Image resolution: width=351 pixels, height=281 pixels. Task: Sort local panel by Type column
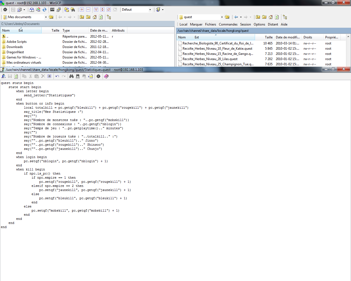[x=75, y=30]
